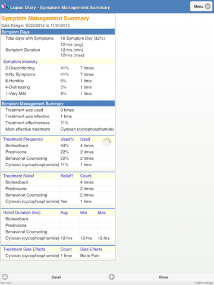Tap the Done button
The height and width of the screenshot is (285, 214).
click(163, 277)
